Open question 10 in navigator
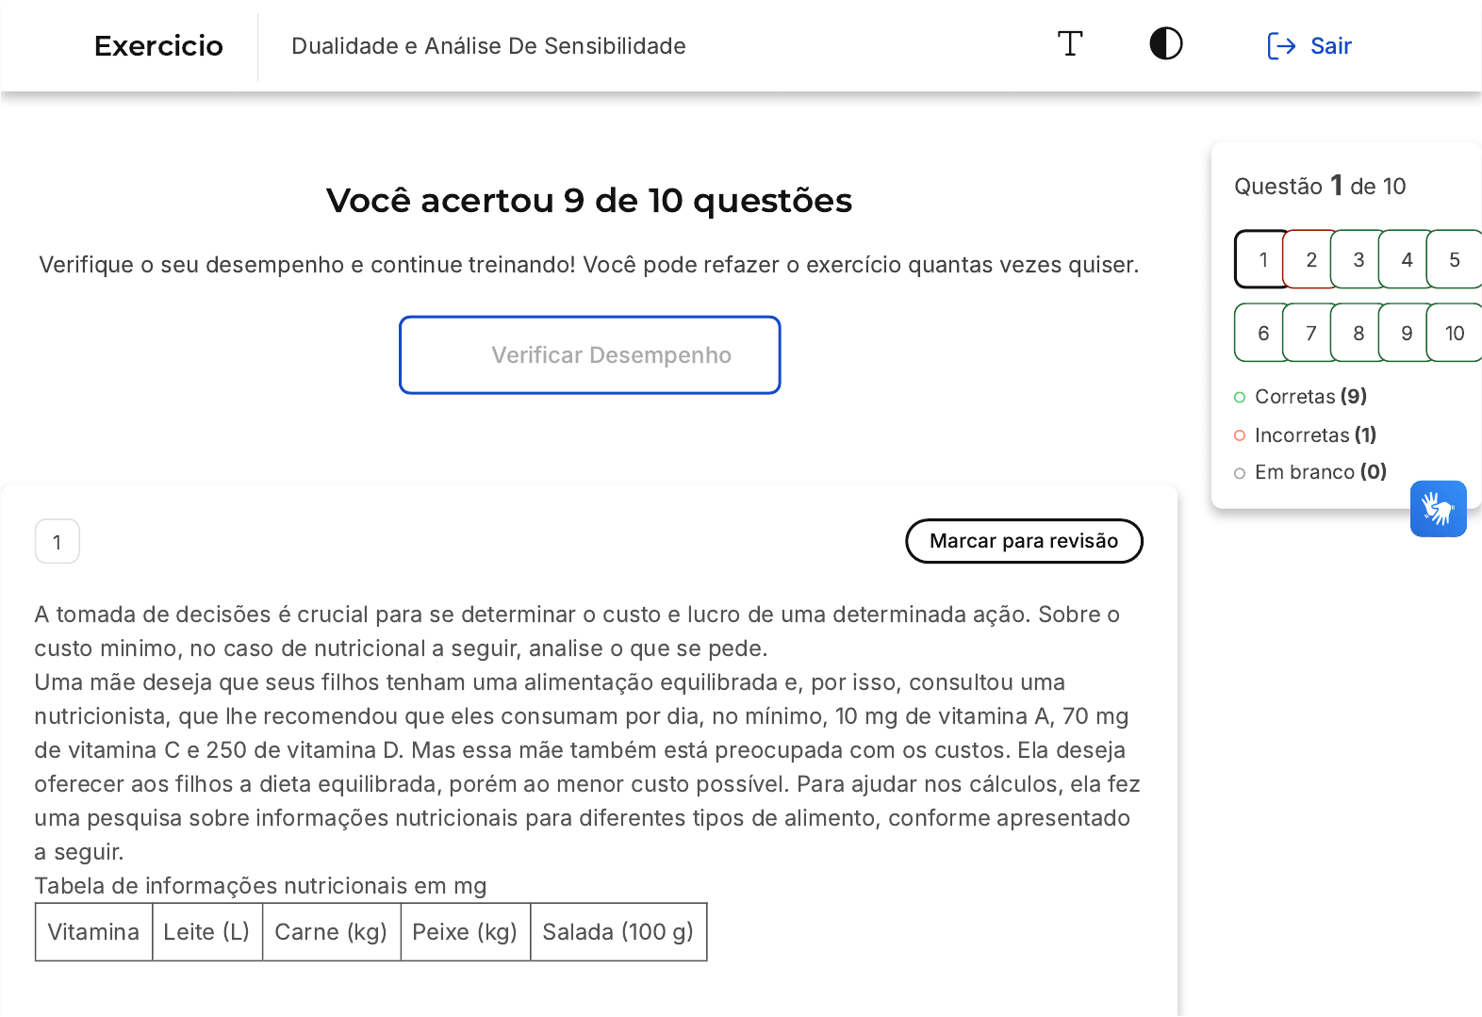The width and height of the screenshot is (1482, 1017). 1455,333
